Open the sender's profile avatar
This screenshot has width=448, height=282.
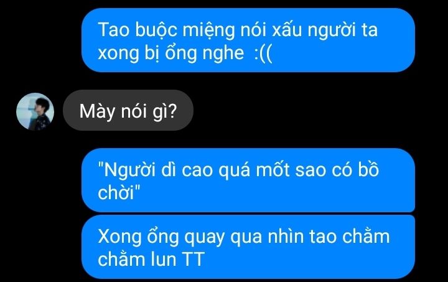point(35,111)
